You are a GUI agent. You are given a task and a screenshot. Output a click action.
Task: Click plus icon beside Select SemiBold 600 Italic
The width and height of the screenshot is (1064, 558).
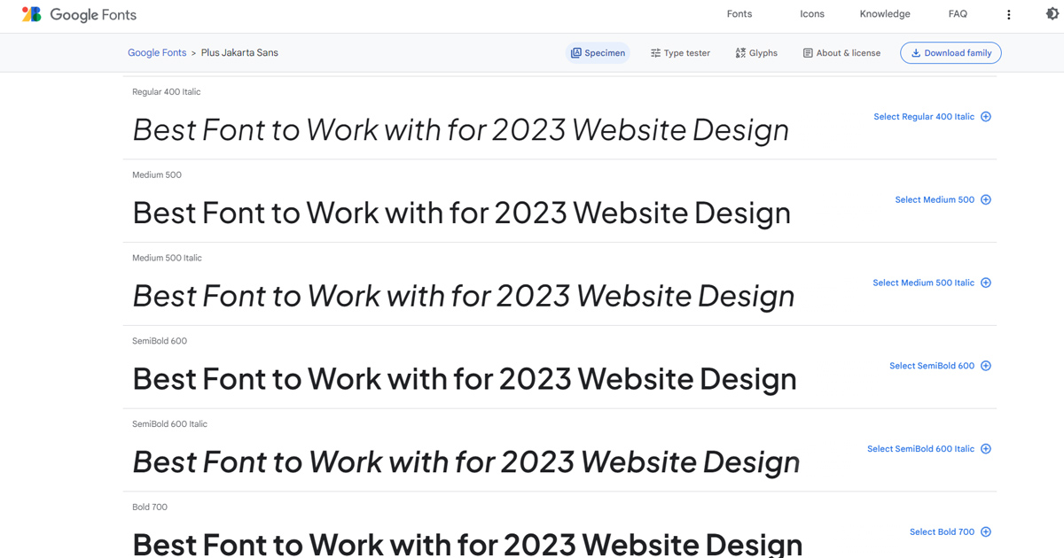click(x=986, y=449)
